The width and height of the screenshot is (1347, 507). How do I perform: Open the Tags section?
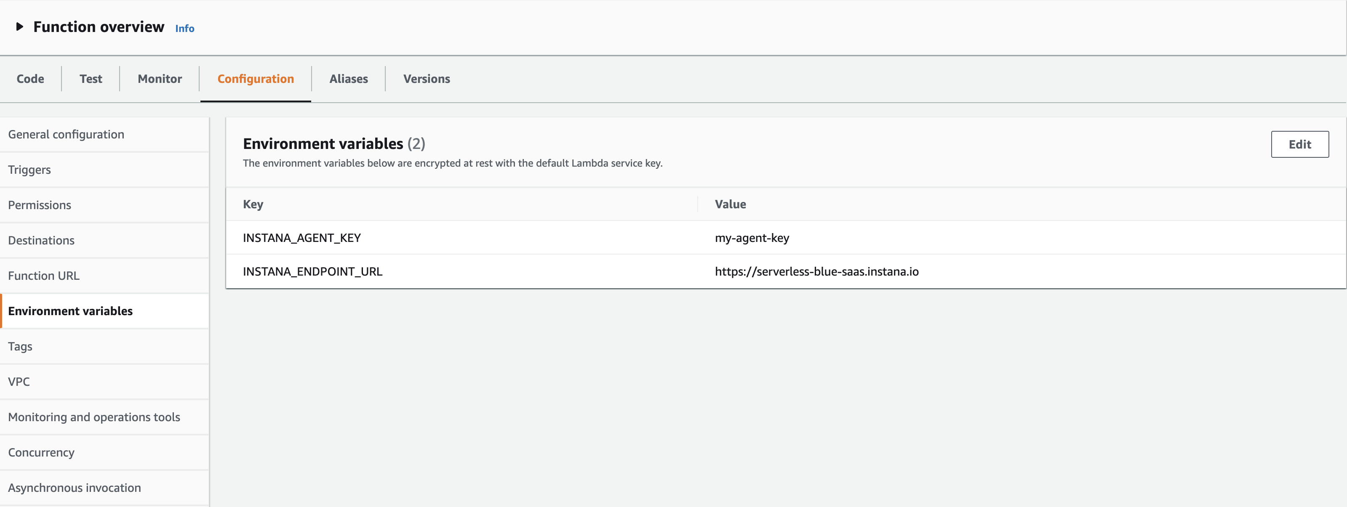point(20,346)
